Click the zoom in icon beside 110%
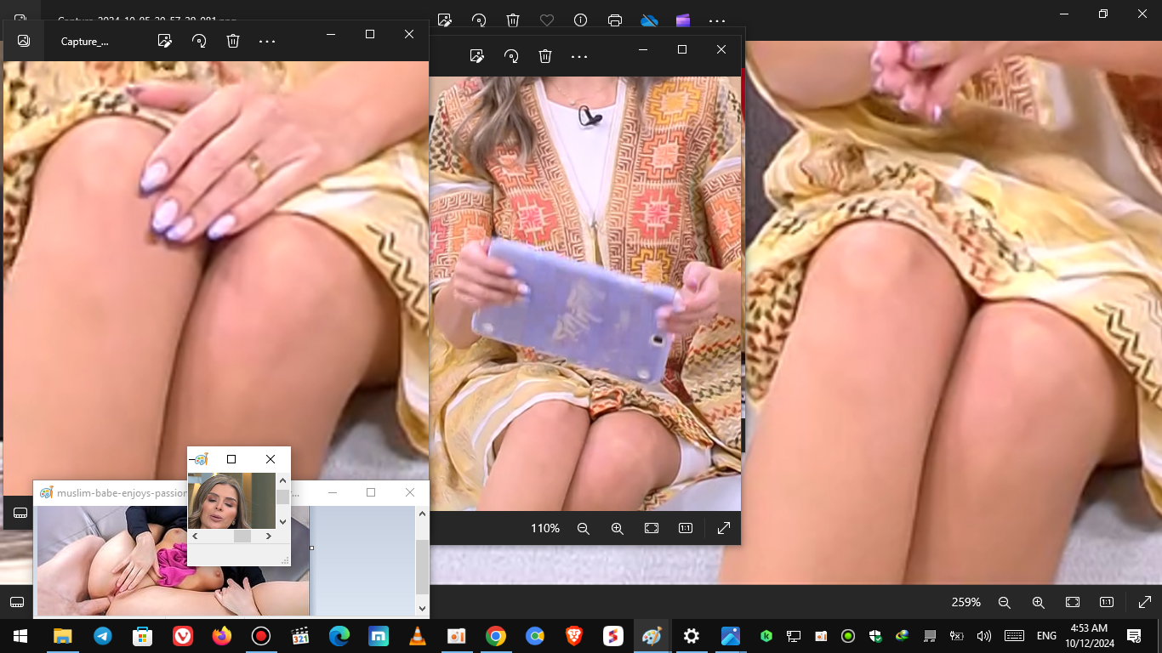The width and height of the screenshot is (1162, 653). click(618, 528)
